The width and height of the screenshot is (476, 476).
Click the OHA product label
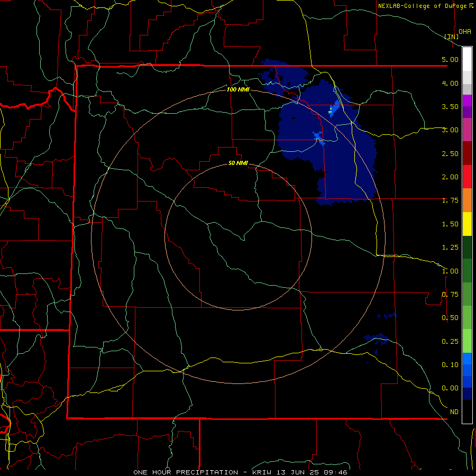pos(465,31)
